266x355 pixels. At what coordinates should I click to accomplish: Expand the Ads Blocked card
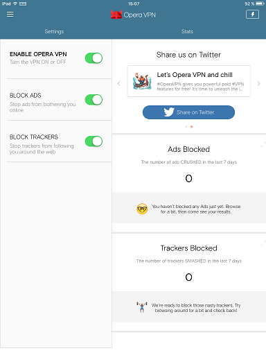tap(263, 145)
